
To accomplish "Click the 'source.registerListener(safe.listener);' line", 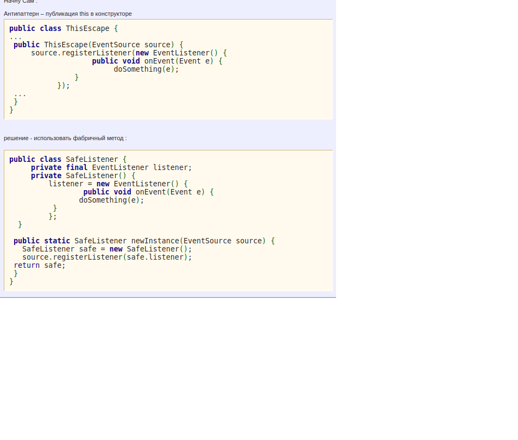I will tap(107, 257).
